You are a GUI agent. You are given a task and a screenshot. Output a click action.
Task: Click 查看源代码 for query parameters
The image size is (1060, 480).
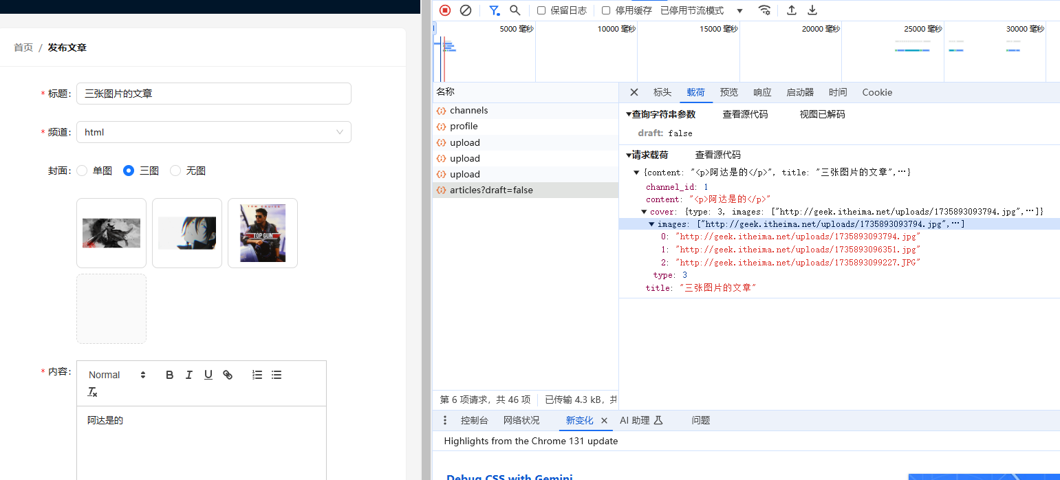(745, 114)
